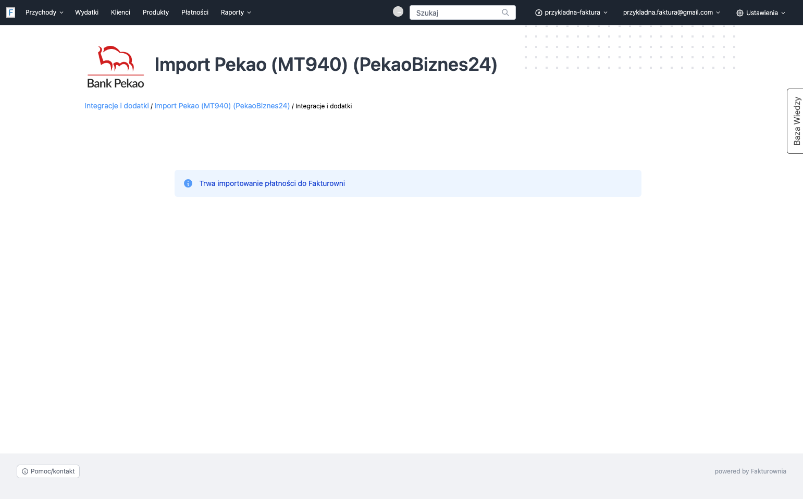Click the powered by Fakturownia link
The image size is (803, 499).
[x=750, y=471]
